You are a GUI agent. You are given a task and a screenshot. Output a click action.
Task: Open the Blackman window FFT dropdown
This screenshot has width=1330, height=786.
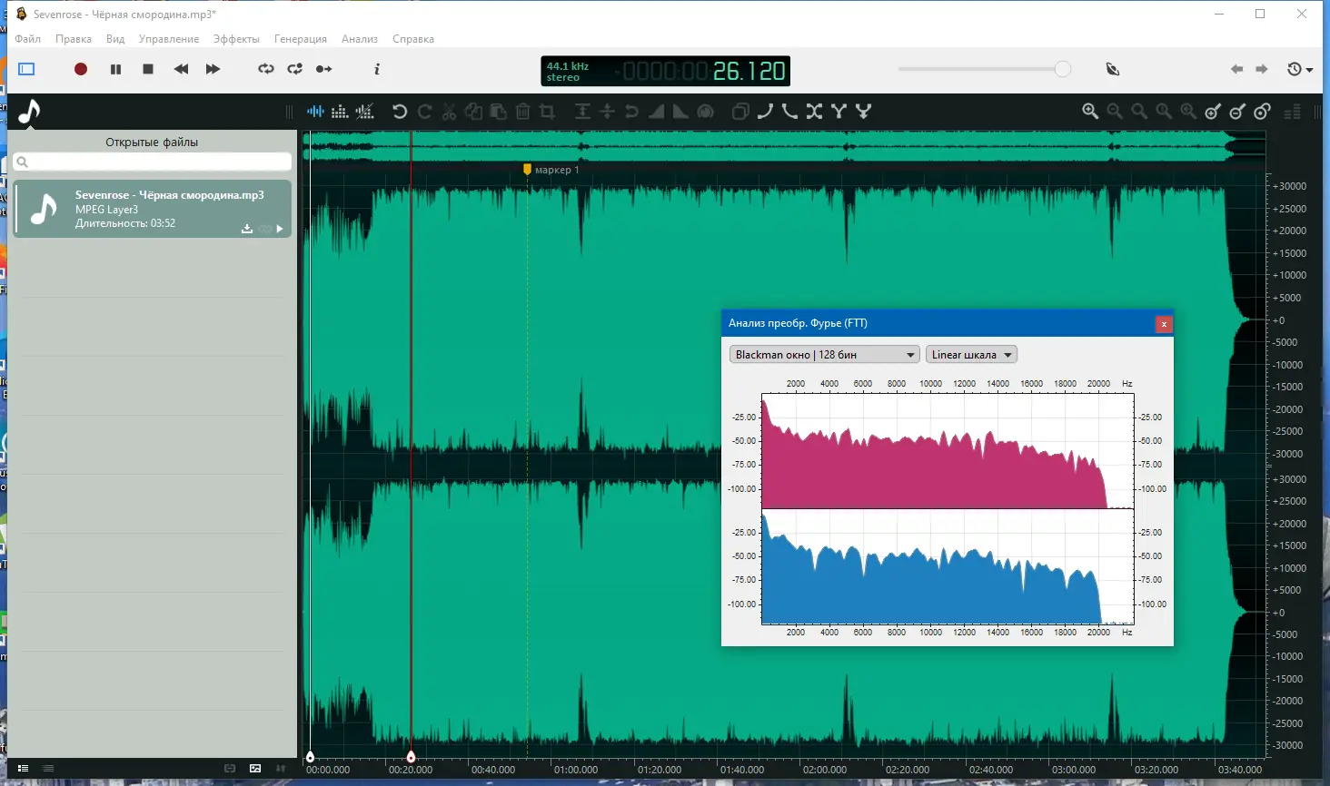[823, 354]
